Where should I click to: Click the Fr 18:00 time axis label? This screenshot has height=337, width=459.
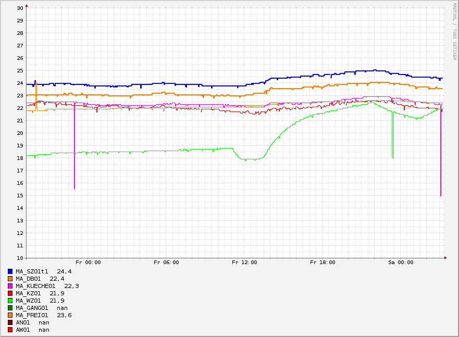coord(322,263)
